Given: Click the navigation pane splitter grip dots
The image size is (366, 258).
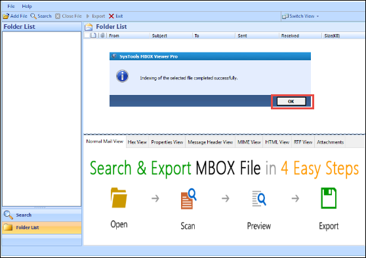Looking at the screenshot, I should [x=40, y=207].
